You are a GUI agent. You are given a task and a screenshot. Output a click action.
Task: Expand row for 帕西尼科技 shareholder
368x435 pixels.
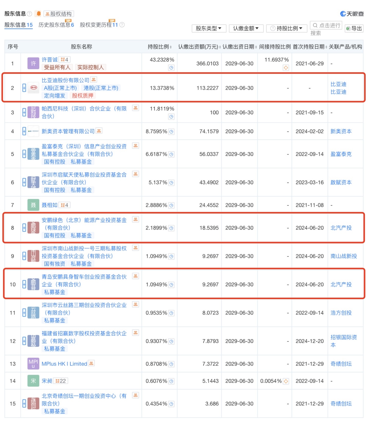(24, 112)
